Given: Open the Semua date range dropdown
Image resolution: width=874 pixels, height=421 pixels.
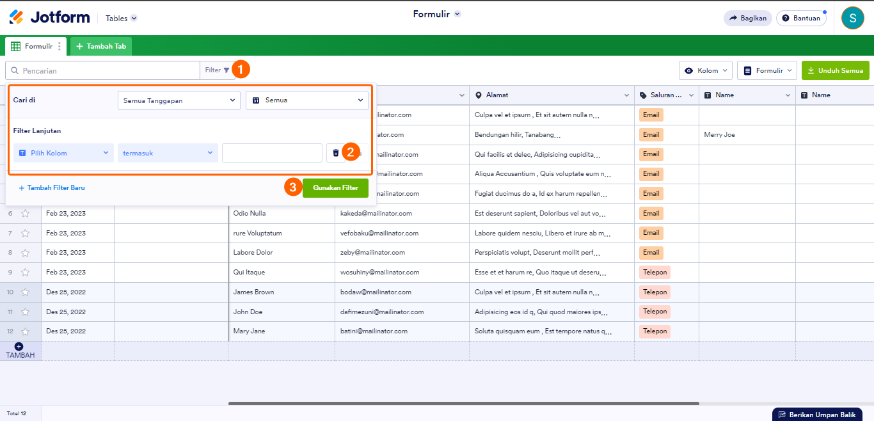Looking at the screenshot, I should click(x=307, y=100).
